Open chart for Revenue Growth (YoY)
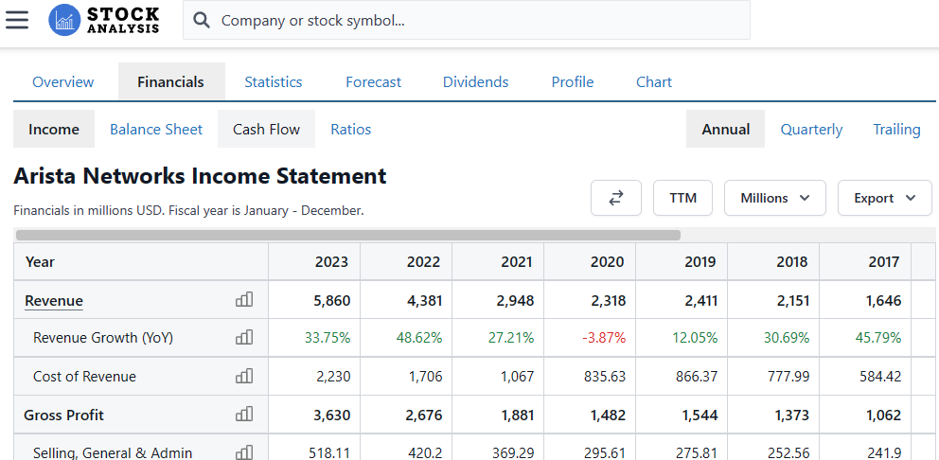The image size is (939, 460). coord(244,337)
